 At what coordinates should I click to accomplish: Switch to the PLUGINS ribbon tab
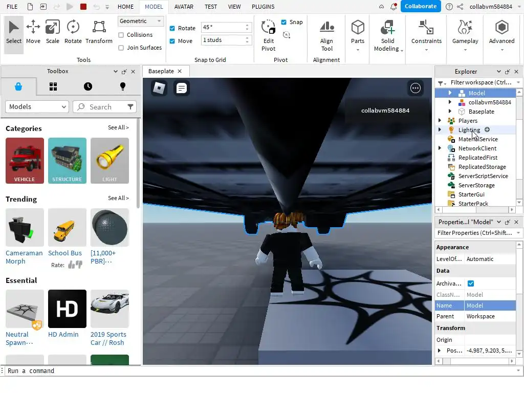tap(263, 6)
